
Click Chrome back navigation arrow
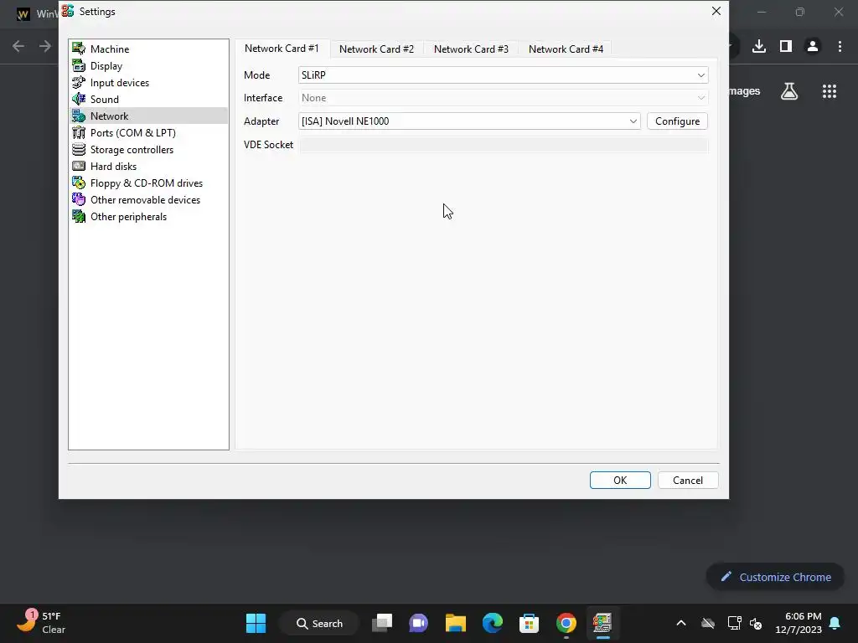pos(18,46)
